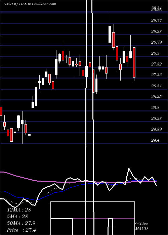The height and width of the screenshot is (235, 168).
Task: Click the 29.77 price axis label
Action: pos(157,20)
